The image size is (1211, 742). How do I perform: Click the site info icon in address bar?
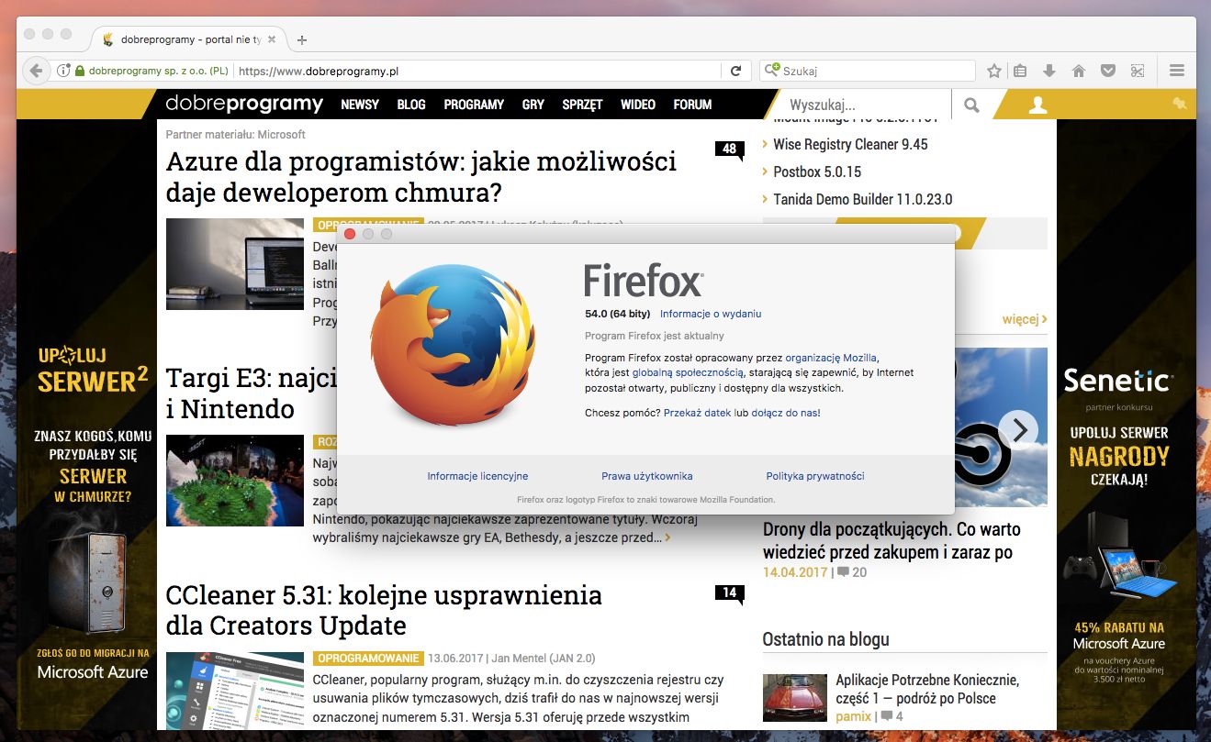point(63,71)
